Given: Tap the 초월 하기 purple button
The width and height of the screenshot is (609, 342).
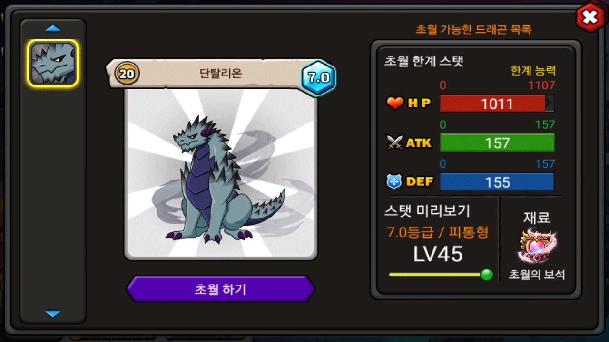Looking at the screenshot, I should 221,289.
